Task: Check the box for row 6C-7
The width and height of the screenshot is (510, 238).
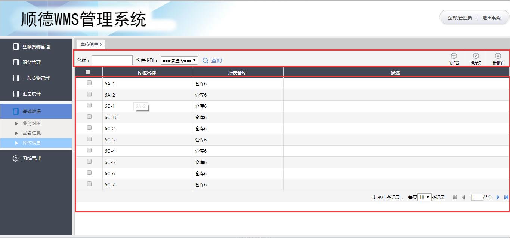Action: pyautogui.click(x=89, y=184)
